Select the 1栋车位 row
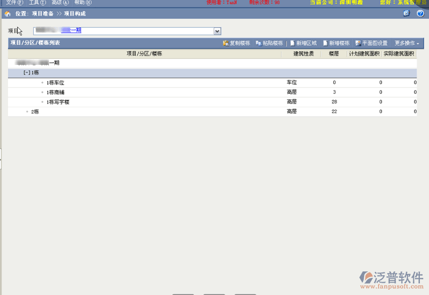Viewport: 429px width, 295px height. pyautogui.click(x=56, y=83)
